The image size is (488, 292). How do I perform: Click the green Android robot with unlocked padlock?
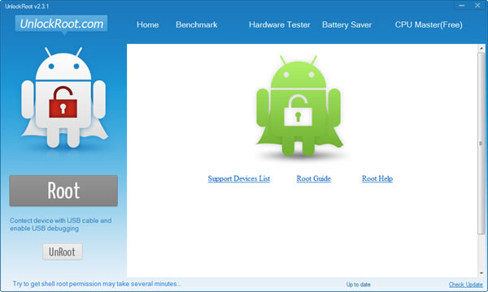tap(299, 105)
